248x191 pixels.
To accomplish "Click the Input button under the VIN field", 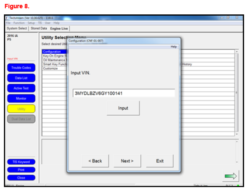I will pos(123,108).
